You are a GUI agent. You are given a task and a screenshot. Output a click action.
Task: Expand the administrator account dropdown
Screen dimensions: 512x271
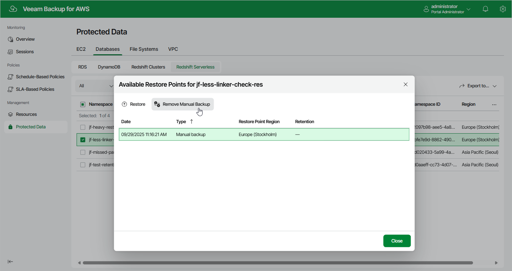click(469, 9)
